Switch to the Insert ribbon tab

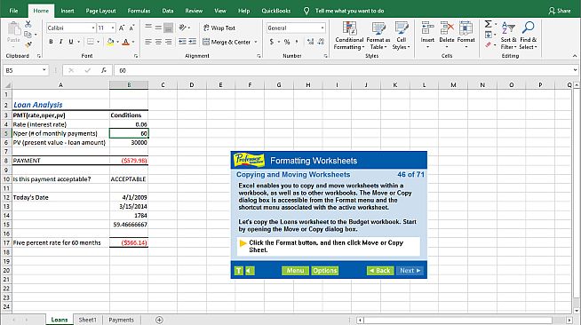tap(68, 11)
